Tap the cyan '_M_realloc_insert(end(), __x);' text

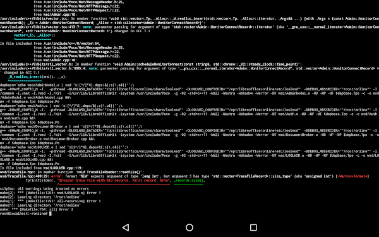coord(37,77)
